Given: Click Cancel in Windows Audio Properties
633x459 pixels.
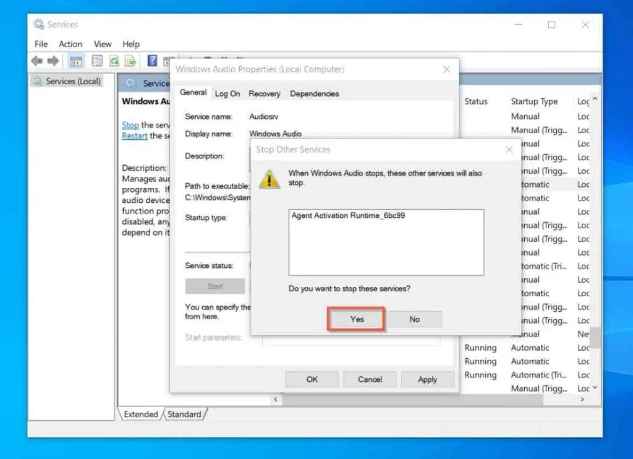Looking at the screenshot, I should (370, 379).
